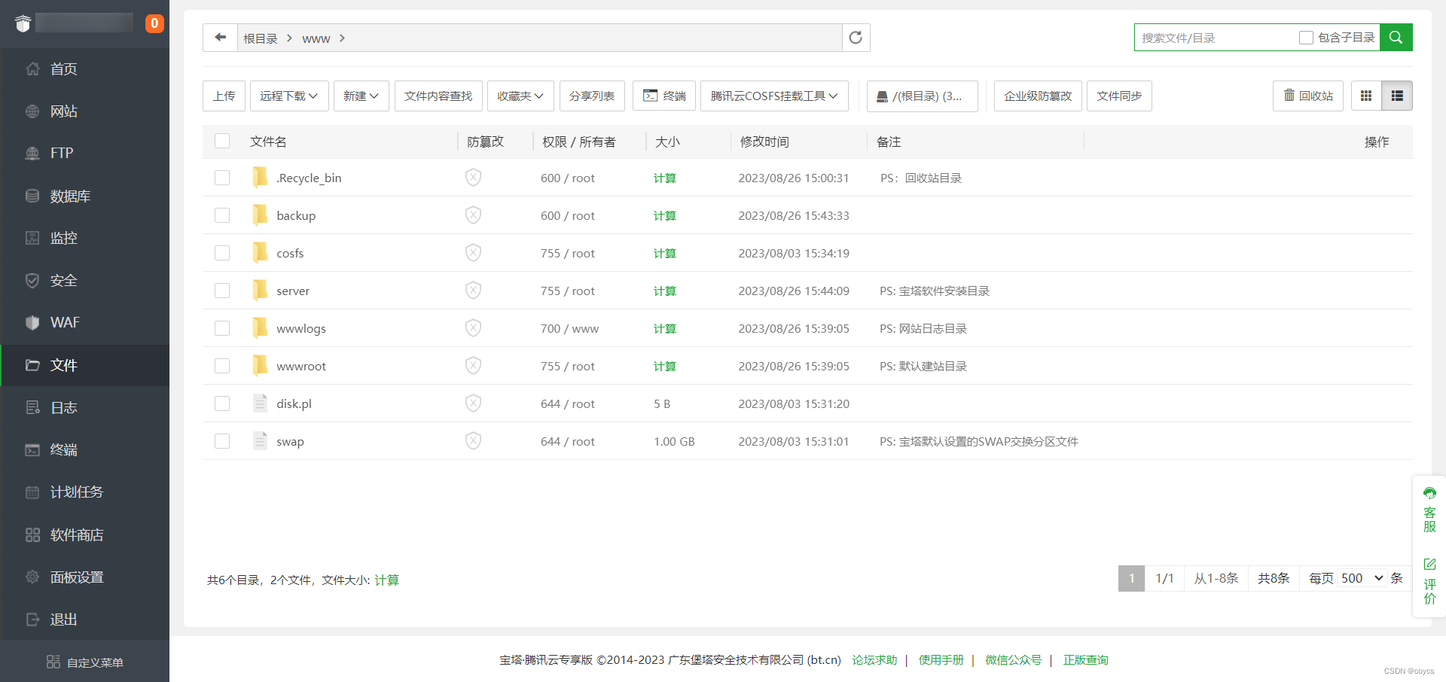Check the box for wwwlogs folder
Screen dimensions: 1446x682
[222, 328]
